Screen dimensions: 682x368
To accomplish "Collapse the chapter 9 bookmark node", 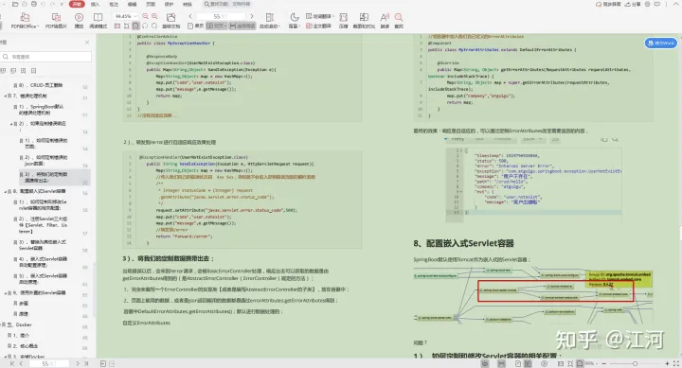I will pos(6,293).
